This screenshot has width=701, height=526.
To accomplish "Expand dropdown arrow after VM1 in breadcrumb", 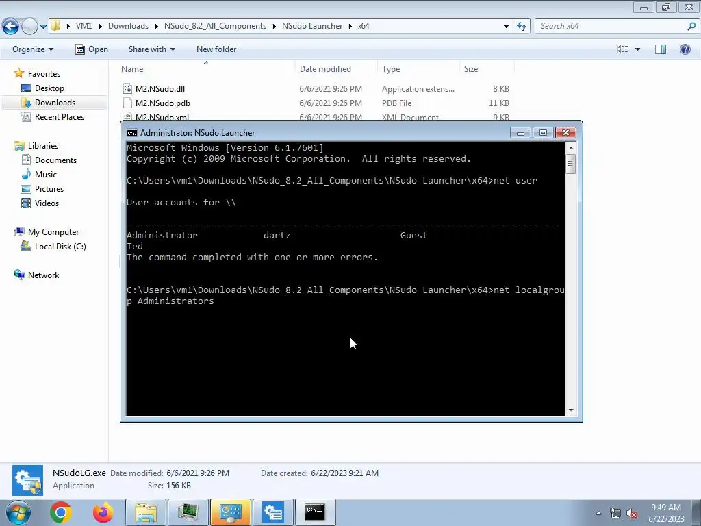I will point(99,27).
